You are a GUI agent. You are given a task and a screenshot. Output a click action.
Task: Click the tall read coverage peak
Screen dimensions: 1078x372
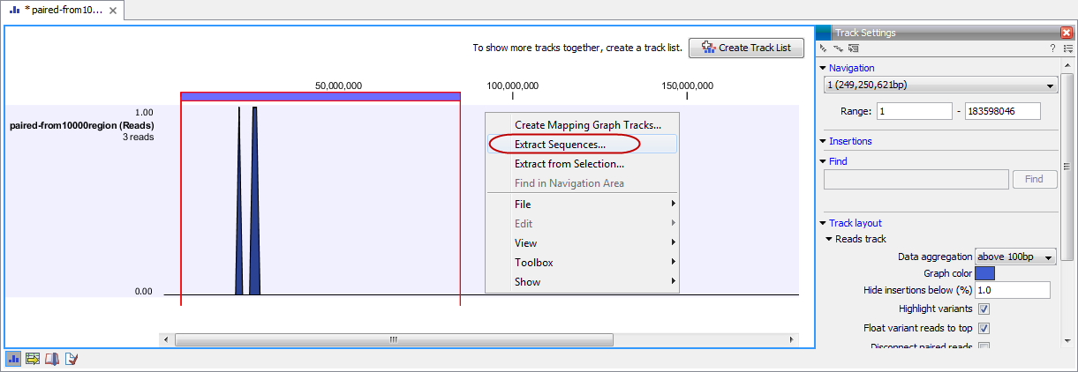click(x=254, y=200)
